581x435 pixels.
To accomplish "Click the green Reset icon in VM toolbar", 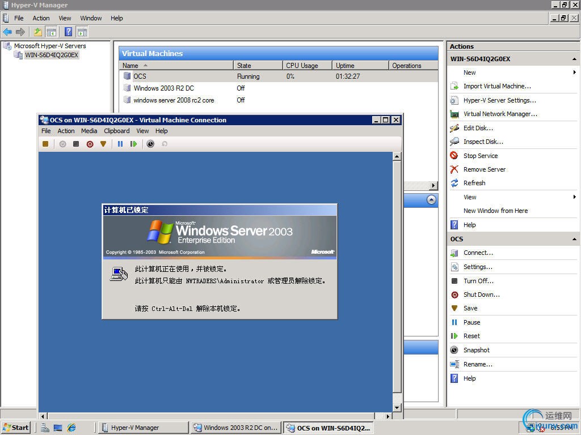I will [x=133, y=144].
